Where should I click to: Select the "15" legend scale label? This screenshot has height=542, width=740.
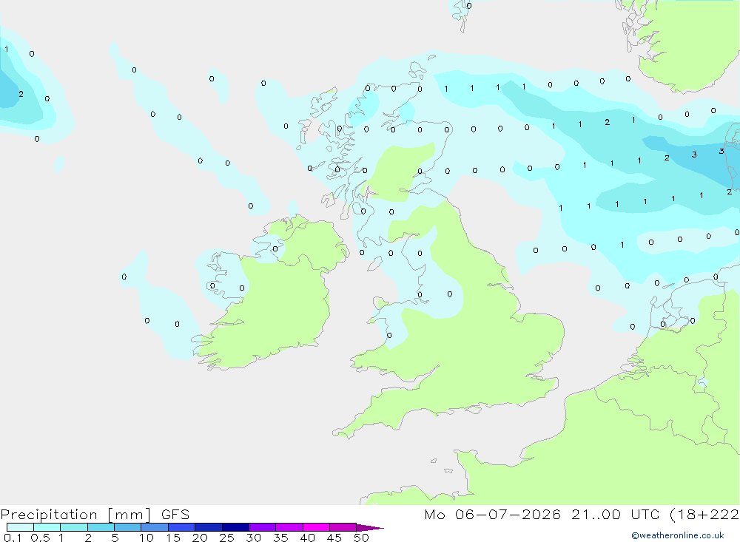[172, 538]
